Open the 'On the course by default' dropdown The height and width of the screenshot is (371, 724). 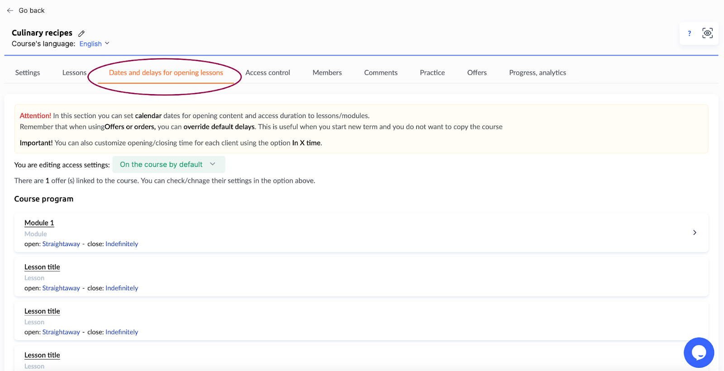[168, 165]
